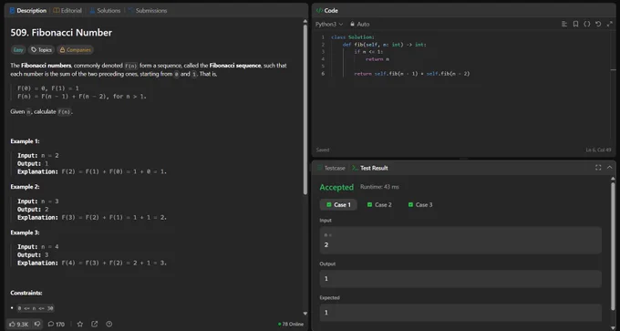Click the Auto lock indicator
Screen dimensions: 620x331
(x=359, y=24)
